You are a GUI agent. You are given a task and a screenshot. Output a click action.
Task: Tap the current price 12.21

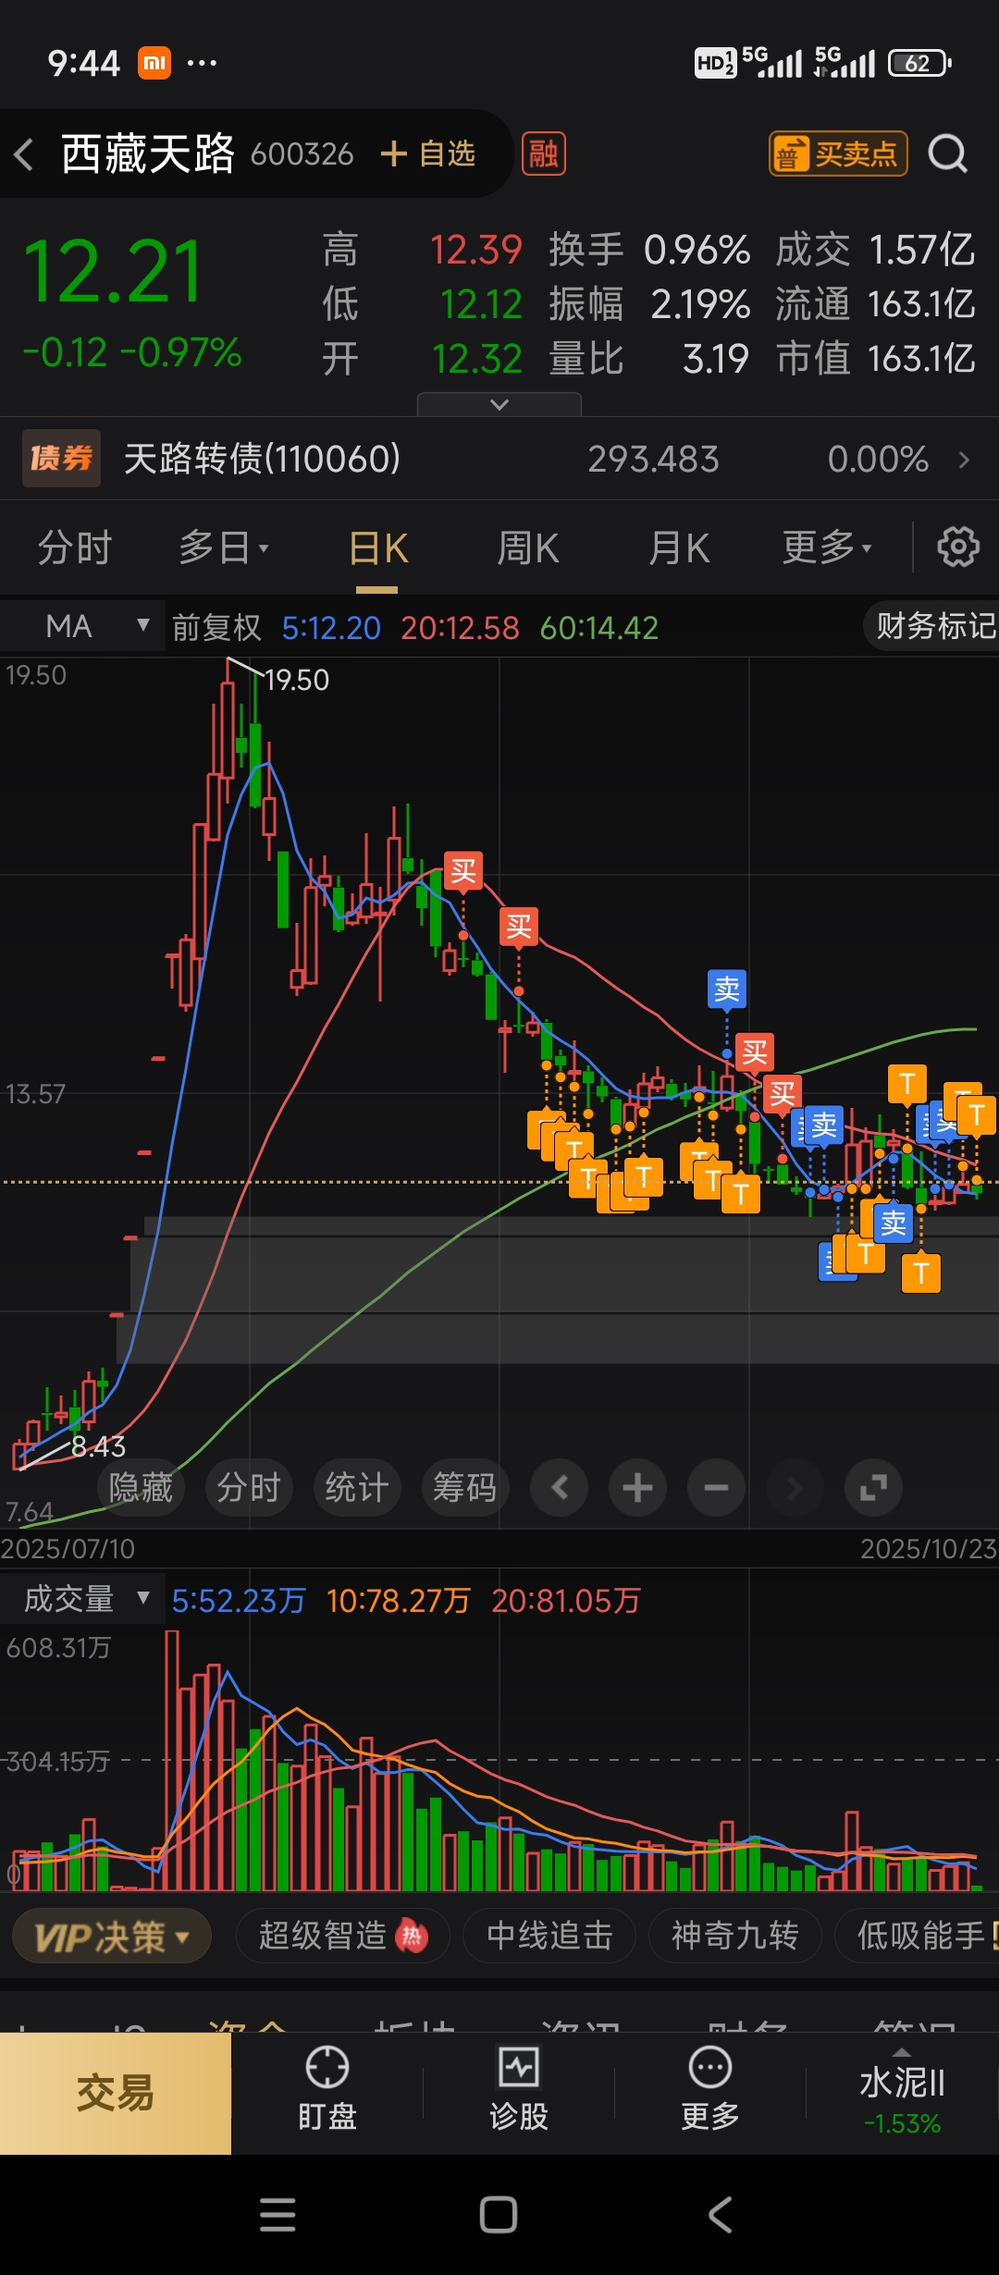113,272
